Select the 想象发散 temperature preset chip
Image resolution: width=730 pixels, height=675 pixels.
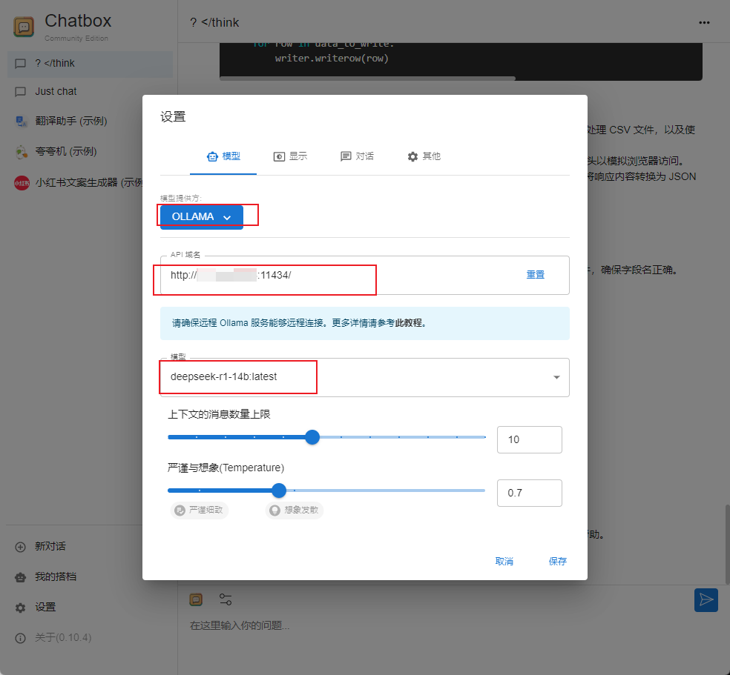(x=295, y=510)
